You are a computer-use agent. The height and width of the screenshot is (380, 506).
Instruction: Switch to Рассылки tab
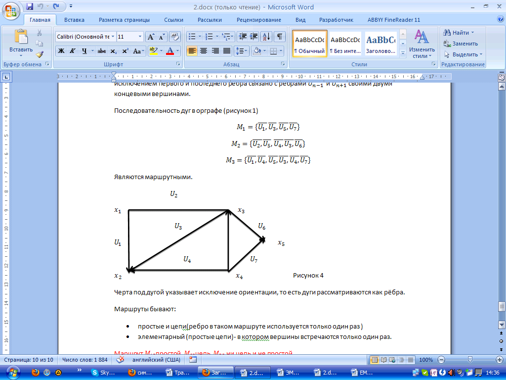coord(210,20)
